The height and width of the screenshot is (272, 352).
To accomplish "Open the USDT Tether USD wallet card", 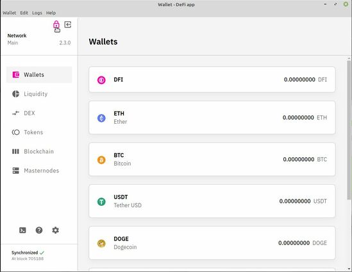I will coord(212,201).
